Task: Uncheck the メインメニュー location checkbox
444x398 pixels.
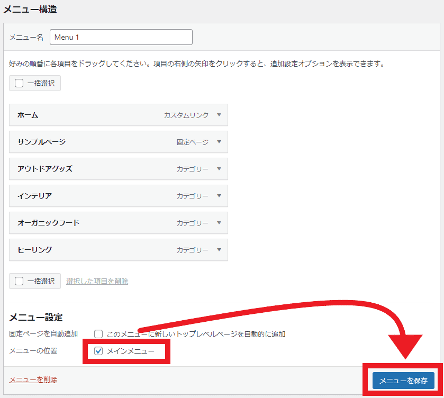Action: click(98, 351)
